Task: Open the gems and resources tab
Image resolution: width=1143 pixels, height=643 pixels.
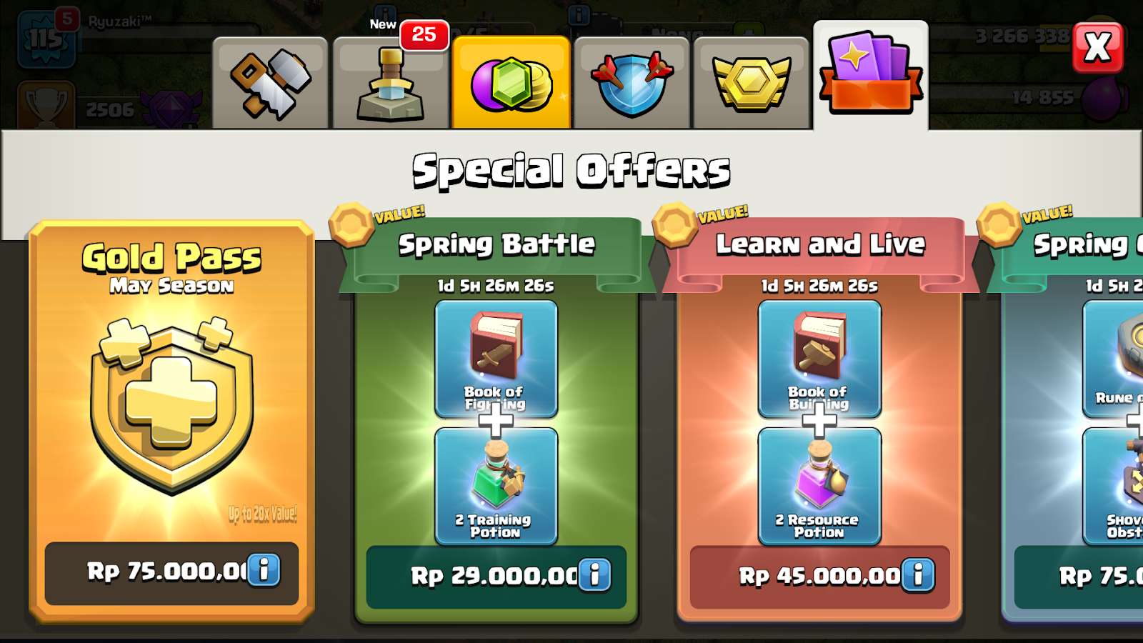Action: coord(511,84)
